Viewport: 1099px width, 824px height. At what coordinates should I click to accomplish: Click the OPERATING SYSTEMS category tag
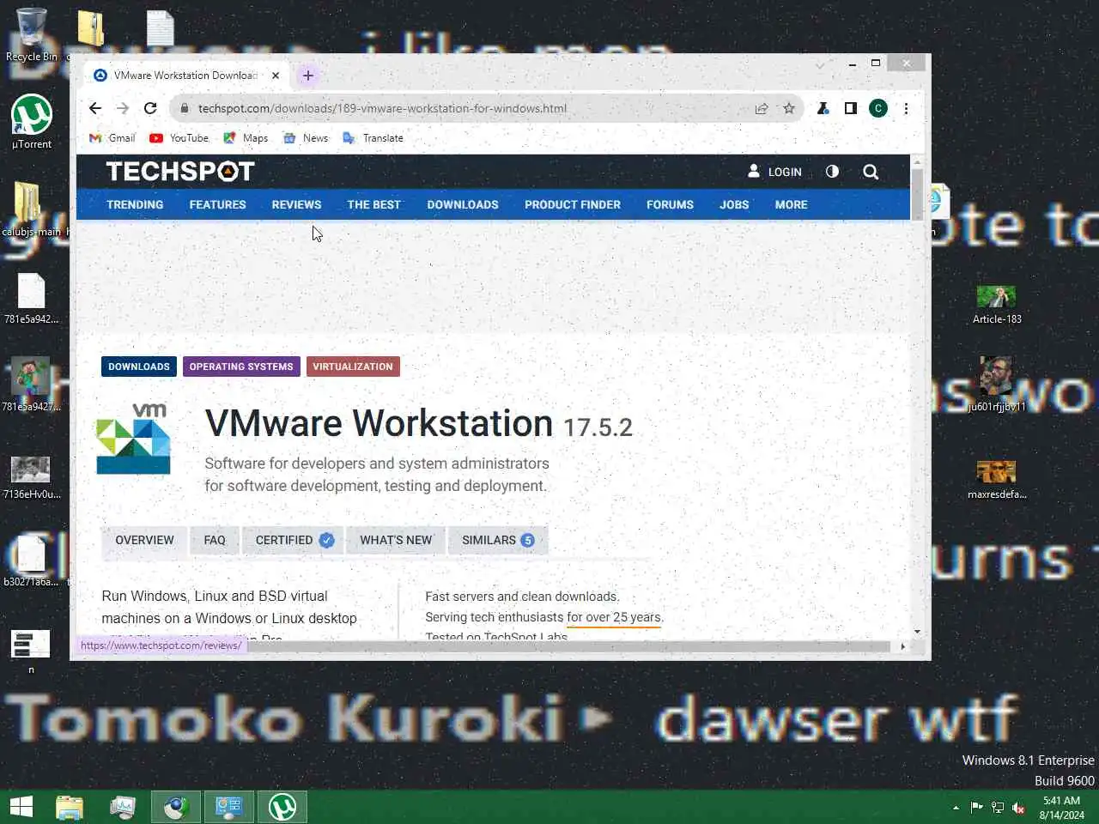click(241, 367)
